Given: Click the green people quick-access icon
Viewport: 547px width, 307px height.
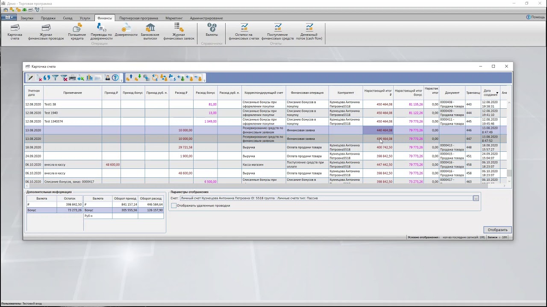Looking at the screenshot, I should pyautogui.click(x=24, y=9).
